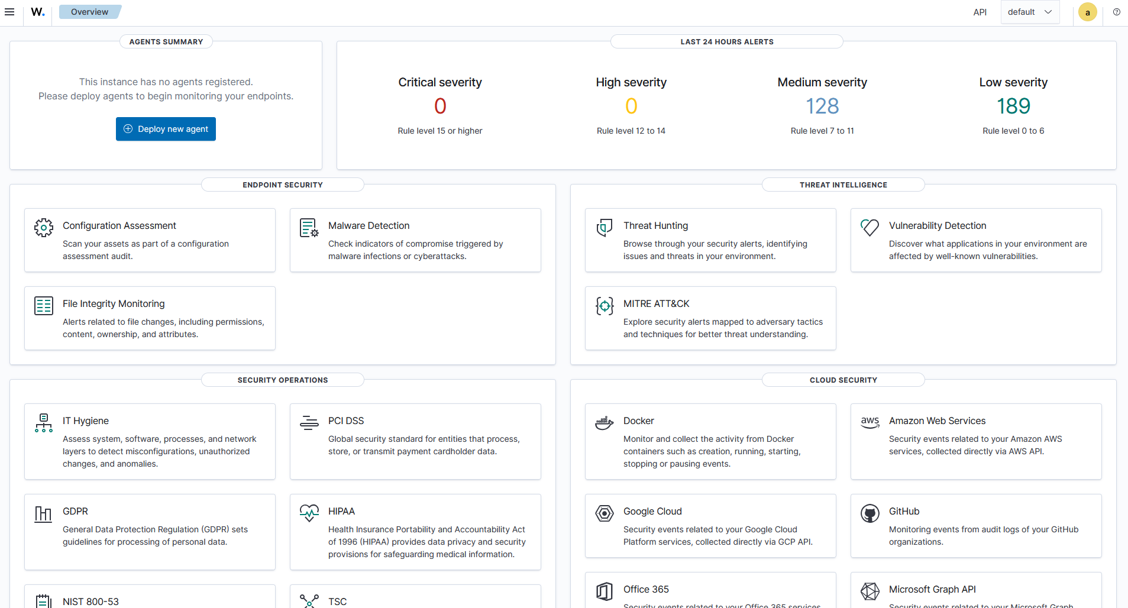Screen dimensions: 1128x608
Task: Click the user avatar in the top bar
Action: pos(1087,11)
